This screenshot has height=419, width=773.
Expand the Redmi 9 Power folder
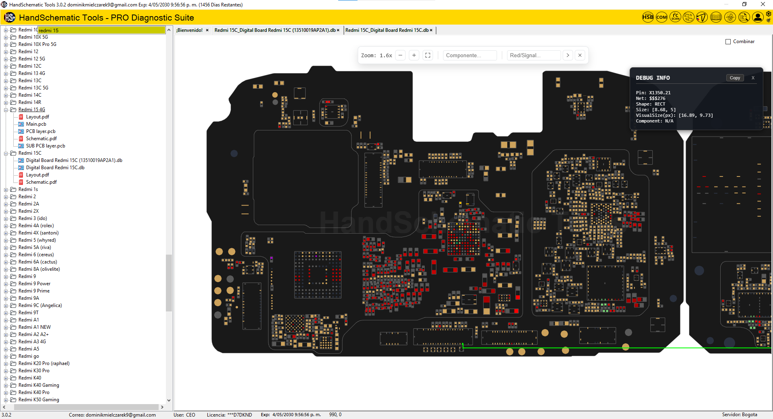click(x=6, y=284)
